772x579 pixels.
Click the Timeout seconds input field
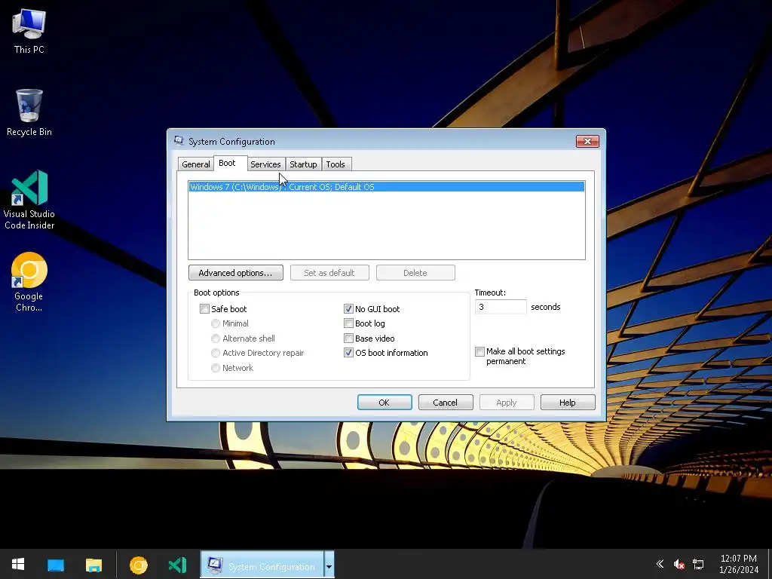(x=501, y=307)
